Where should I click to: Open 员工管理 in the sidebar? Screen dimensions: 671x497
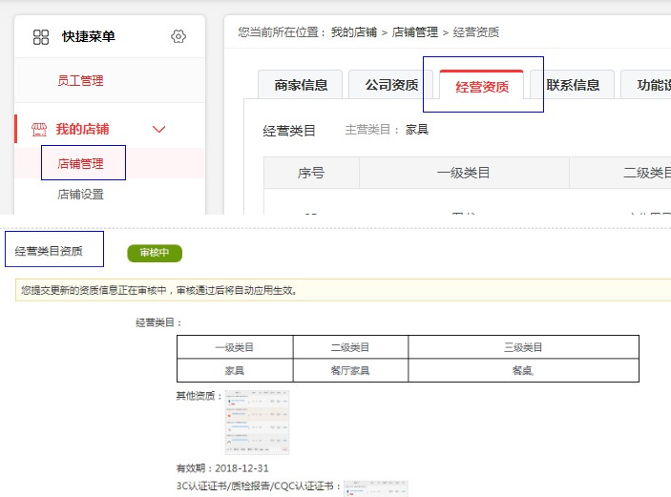[x=80, y=81]
